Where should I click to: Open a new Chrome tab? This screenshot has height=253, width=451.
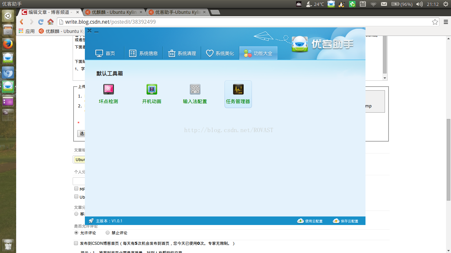(215, 13)
